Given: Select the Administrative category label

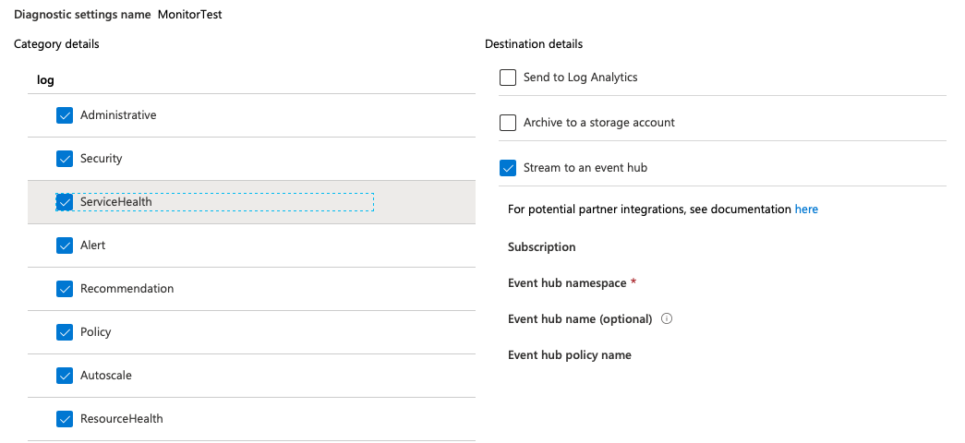Looking at the screenshot, I should (118, 115).
